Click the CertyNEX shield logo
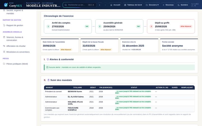The height and width of the screenshot is (126, 202). (6, 5)
